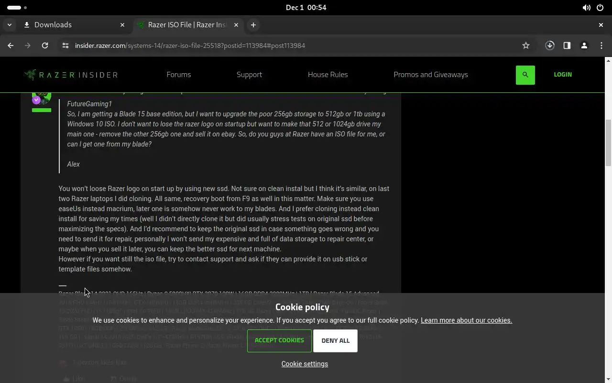Open the system power menu icon
This screenshot has height=383, width=612.
[x=600, y=8]
